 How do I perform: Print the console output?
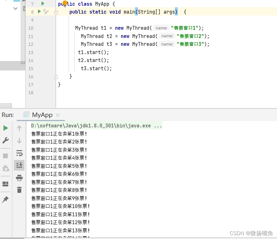click(19, 178)
